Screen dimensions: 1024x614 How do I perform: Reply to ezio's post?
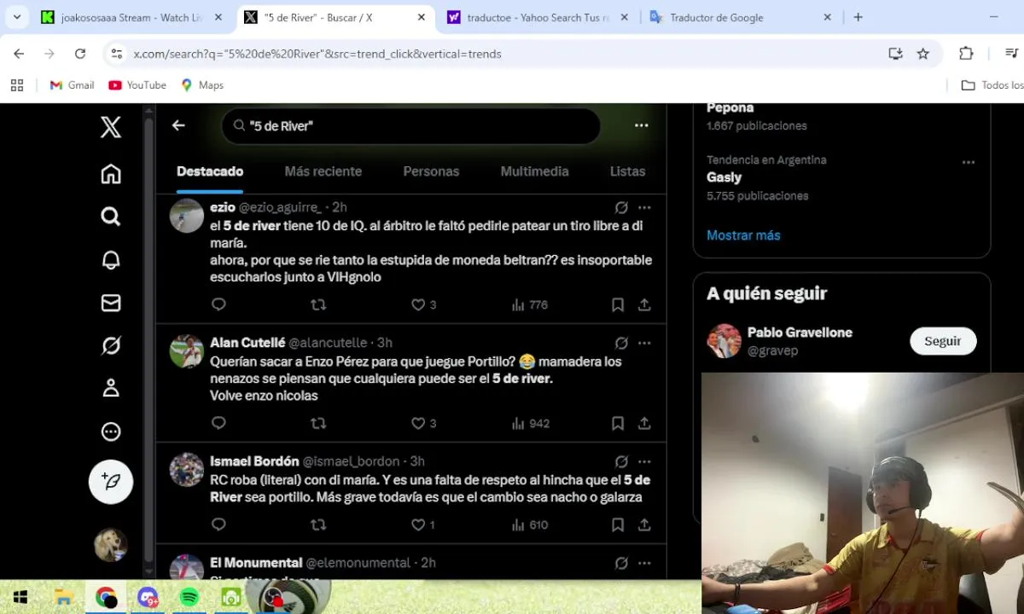coord(218,304)
